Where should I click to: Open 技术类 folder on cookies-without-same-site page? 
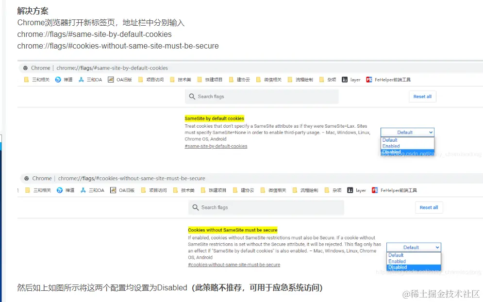tap(184, 190)
